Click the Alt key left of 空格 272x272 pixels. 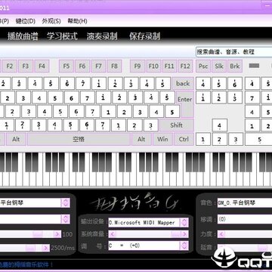(16, 139)
